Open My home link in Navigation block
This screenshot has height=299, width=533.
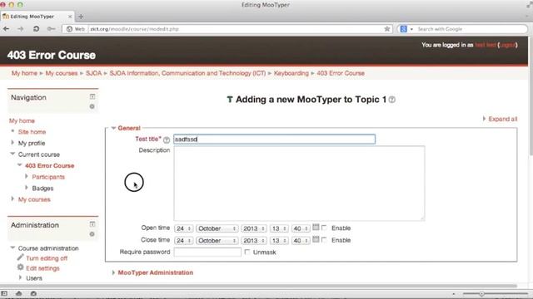(x=22, y=120)
